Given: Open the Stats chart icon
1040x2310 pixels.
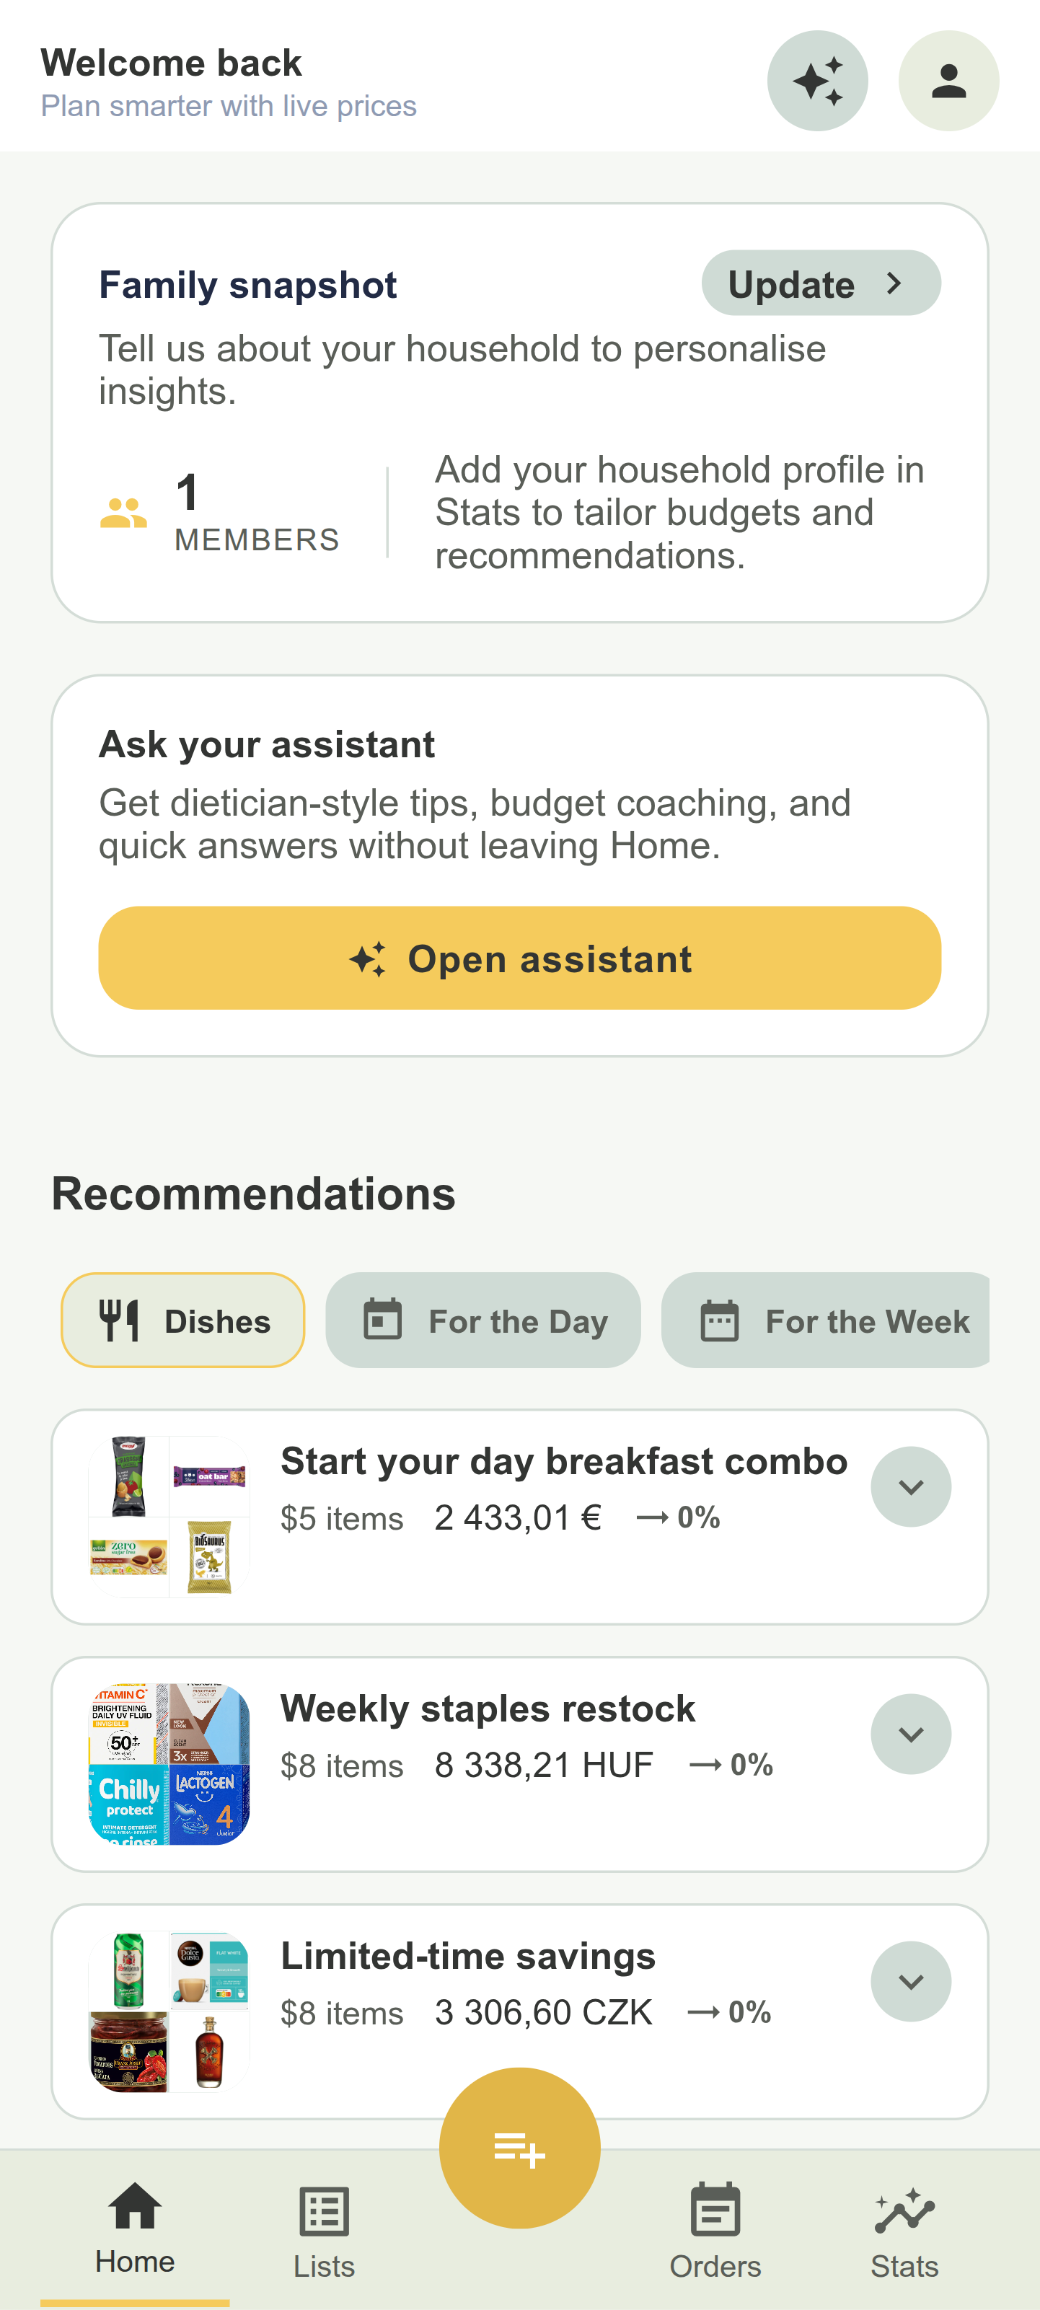Looking at the screenshot, I should point(904,2210).
